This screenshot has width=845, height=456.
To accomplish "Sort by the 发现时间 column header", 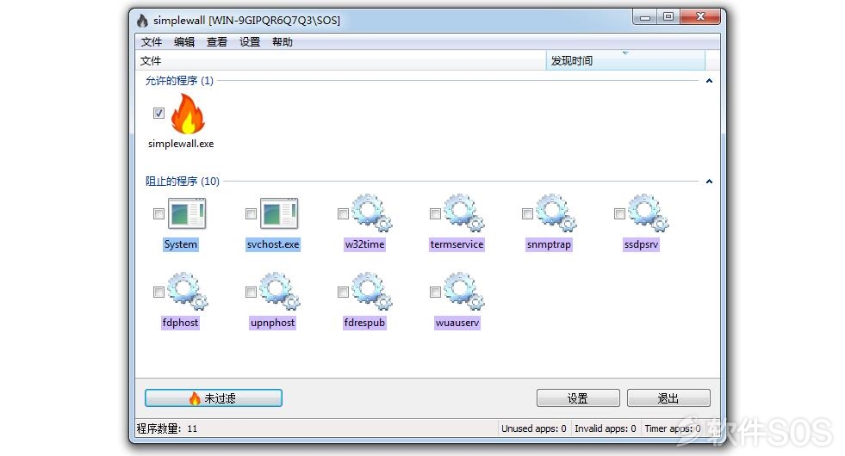I will tap(625, 61).
